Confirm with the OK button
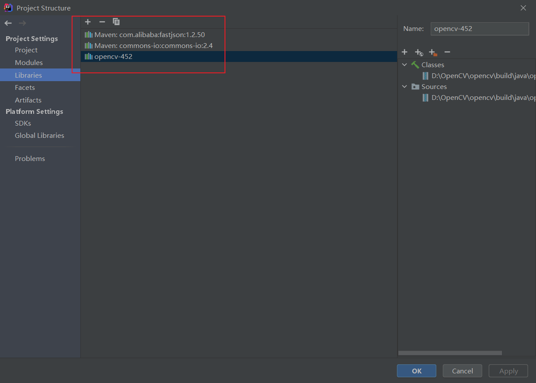Image resolution: width=536 pixels, height=383 pixels. [416, 371]
